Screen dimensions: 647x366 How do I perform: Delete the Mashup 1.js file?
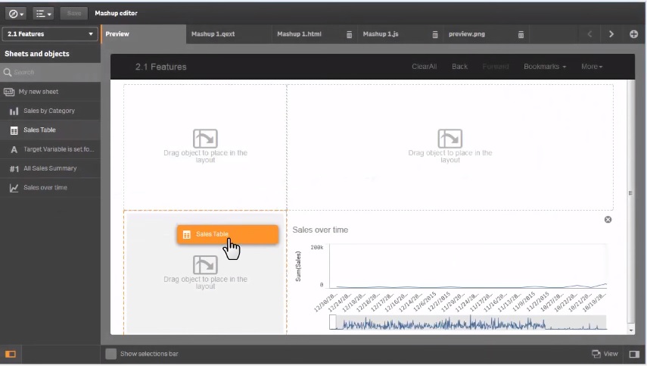click(x=435, y=35)
